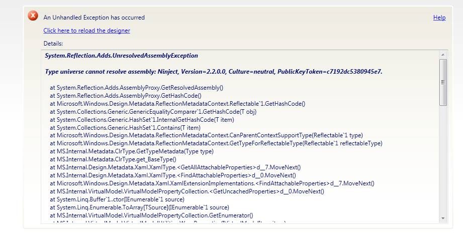
Task: Click the AssemblyProxy.GetHashCode() stack line
Action: 126,96
